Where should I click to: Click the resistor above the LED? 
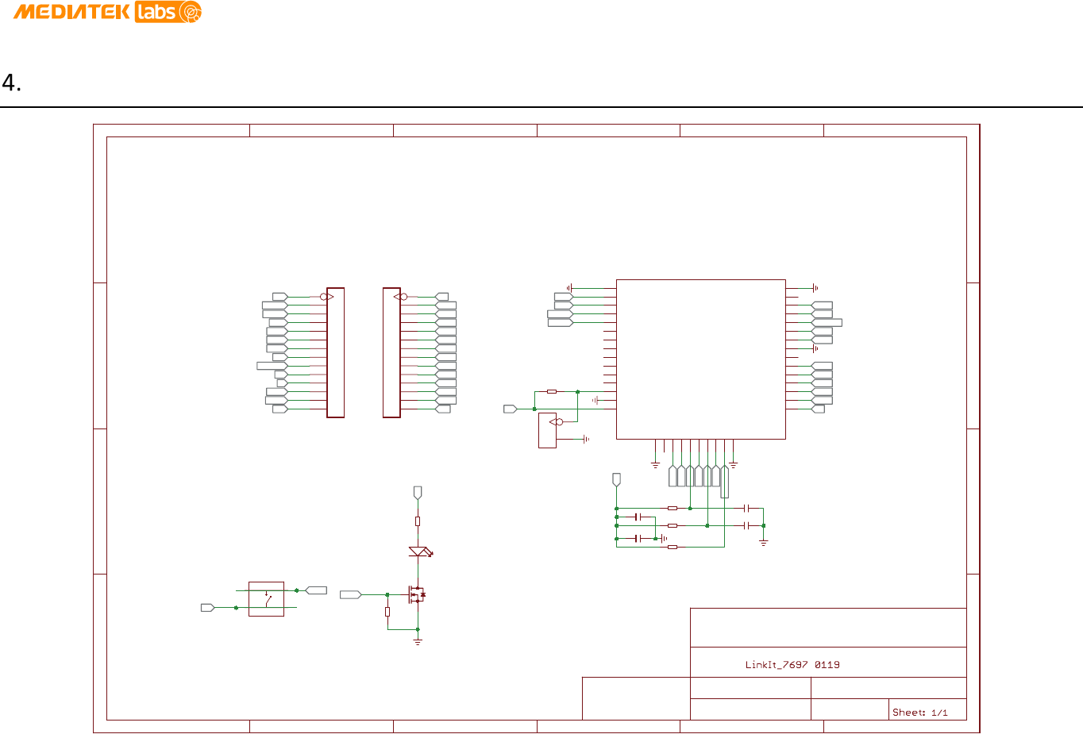point(418,521)
